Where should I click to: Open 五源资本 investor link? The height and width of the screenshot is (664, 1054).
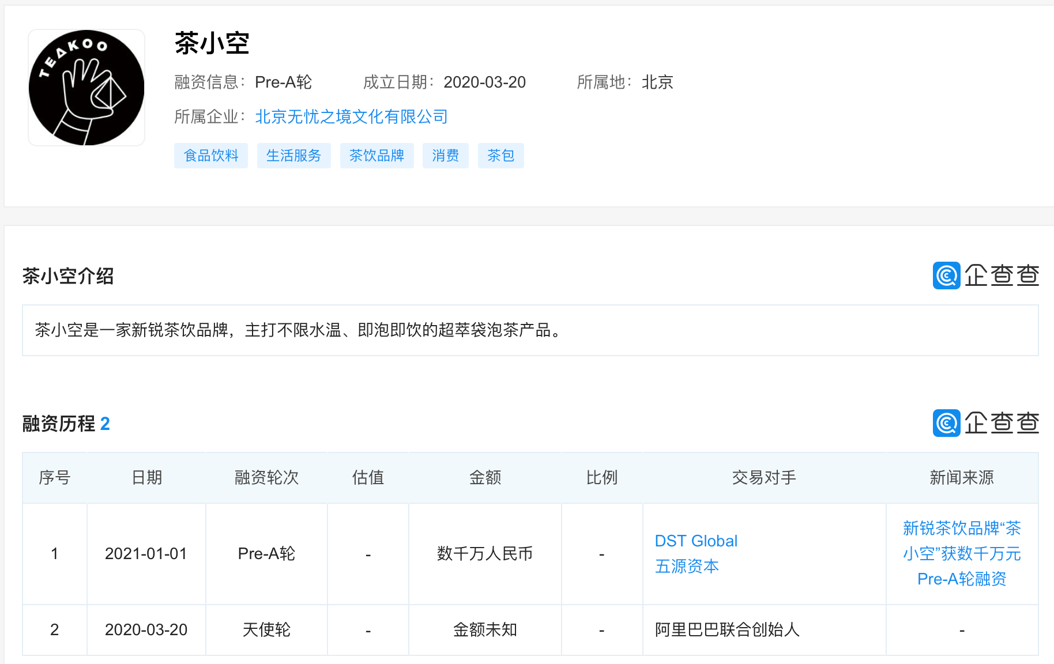click(687, 567)
